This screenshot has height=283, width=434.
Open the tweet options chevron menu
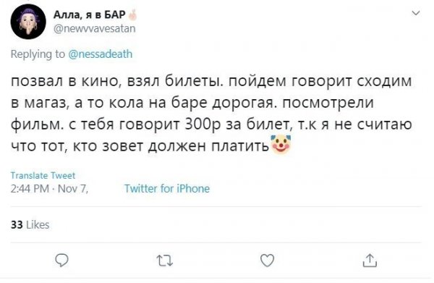pos(416,13)
